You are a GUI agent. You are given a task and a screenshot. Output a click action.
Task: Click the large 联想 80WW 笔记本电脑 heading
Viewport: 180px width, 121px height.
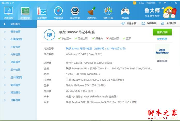77,32
